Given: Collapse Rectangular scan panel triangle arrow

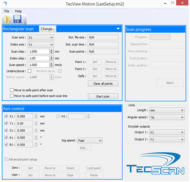Looking at the screenshot, I should coord(118,29).
